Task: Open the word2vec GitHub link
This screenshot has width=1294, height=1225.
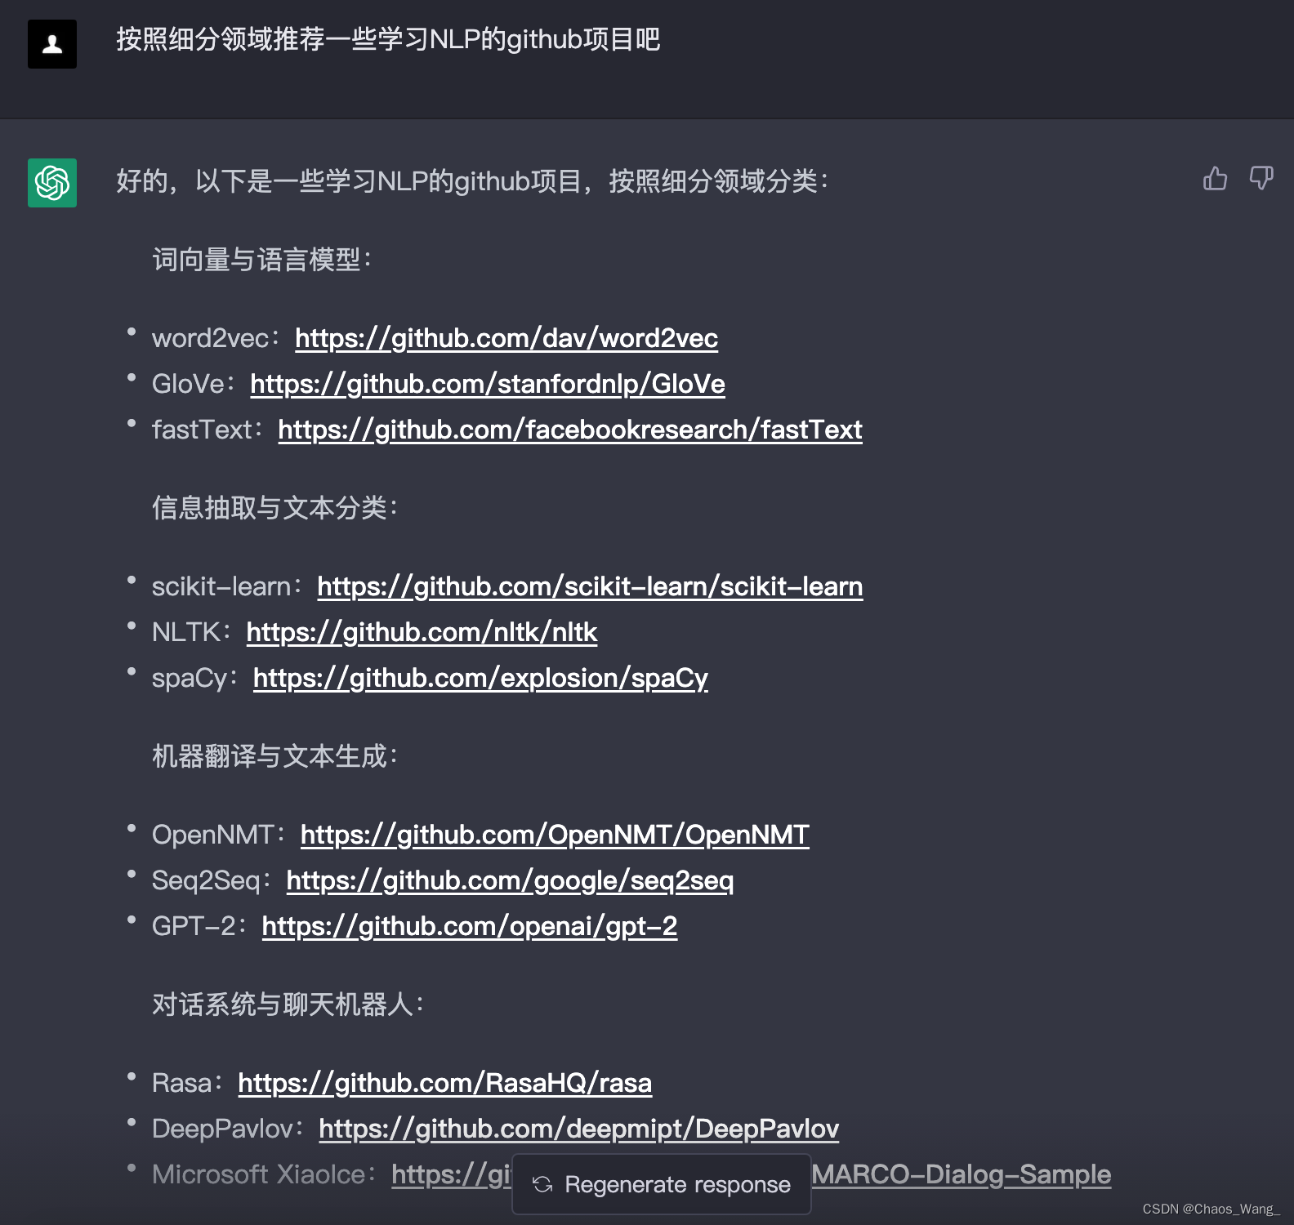Action: (506, 338)
